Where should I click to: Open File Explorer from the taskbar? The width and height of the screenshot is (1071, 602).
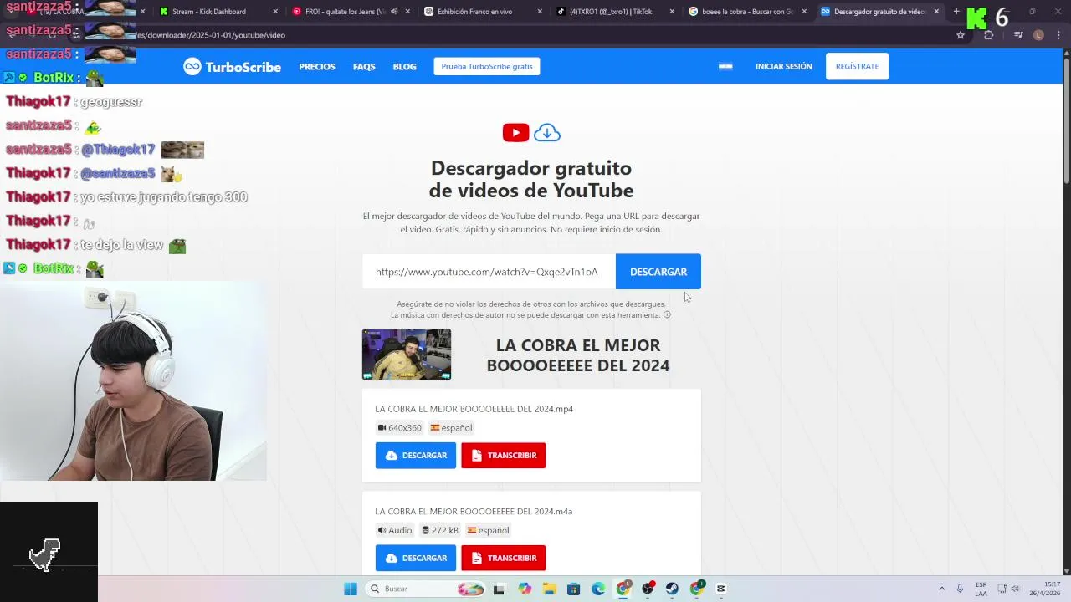coord(550,589)
